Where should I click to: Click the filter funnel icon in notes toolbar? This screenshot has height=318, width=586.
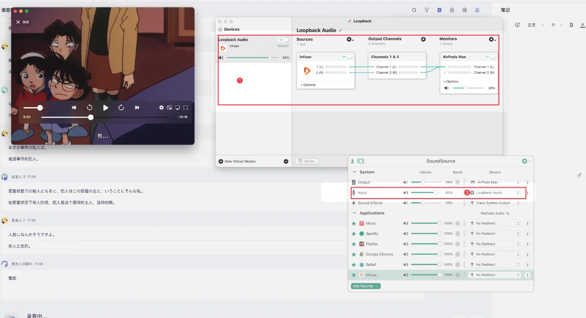pyautogui.click(x=427, y=10)
